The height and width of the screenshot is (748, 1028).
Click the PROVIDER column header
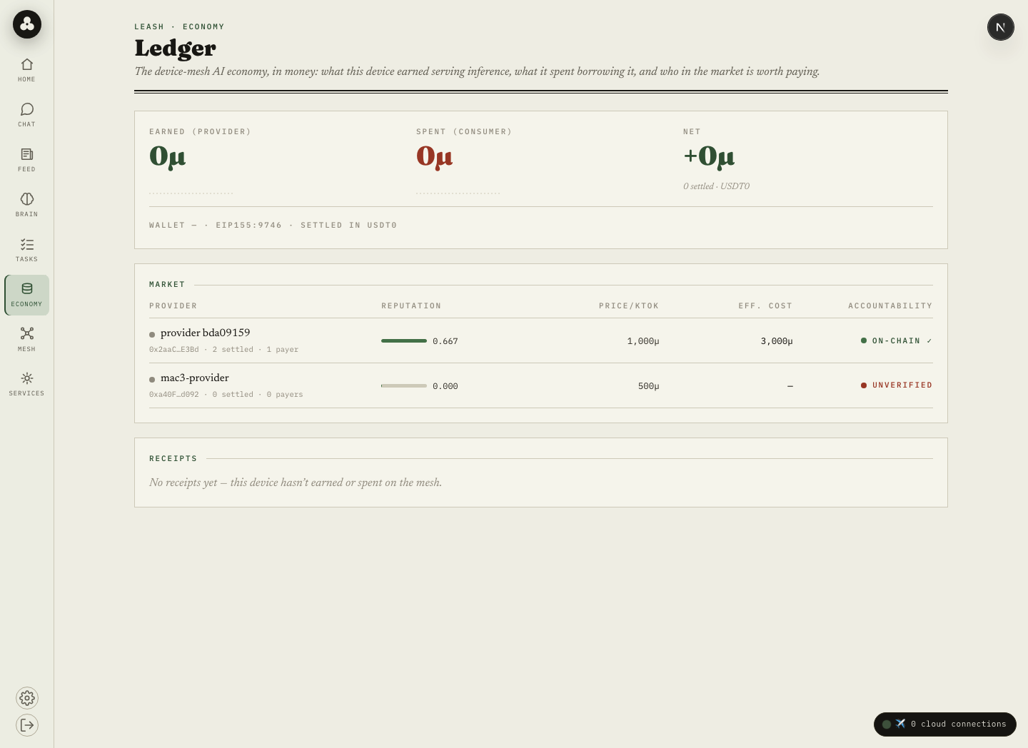point(173,305)
